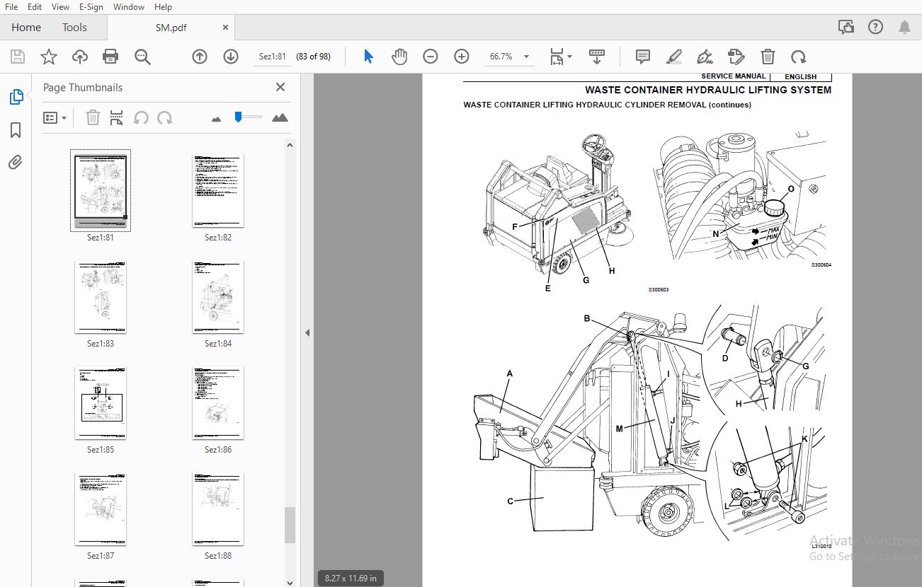Click thumbnails panel scroll down arrow
This screenshot has width=922, height=587.
(289, 582)
